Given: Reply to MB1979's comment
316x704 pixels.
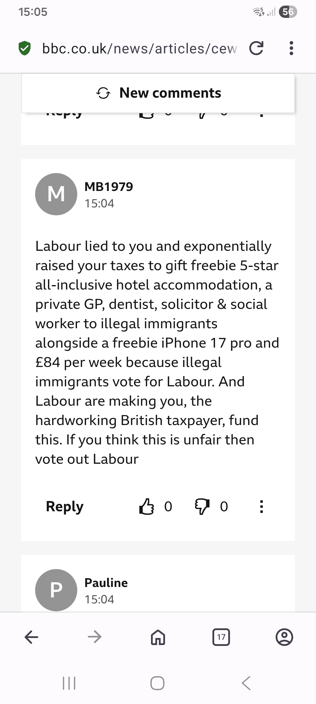Looking at the screenshot, I should [65, 507].
